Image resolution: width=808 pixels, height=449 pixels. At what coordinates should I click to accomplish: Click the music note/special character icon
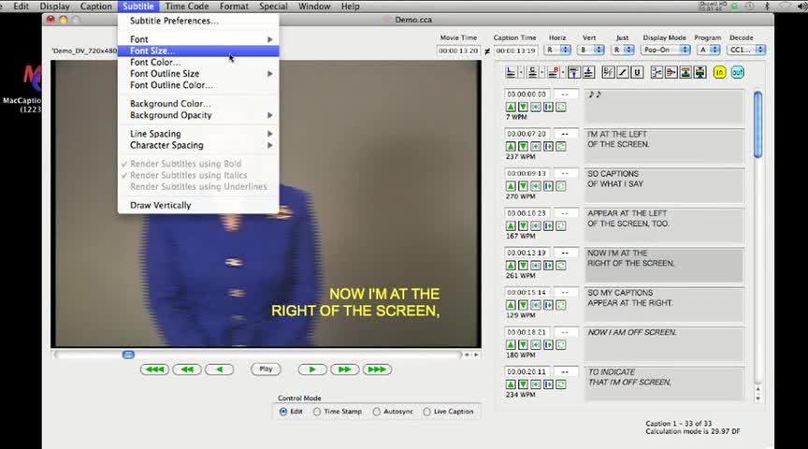click(608, 73)
